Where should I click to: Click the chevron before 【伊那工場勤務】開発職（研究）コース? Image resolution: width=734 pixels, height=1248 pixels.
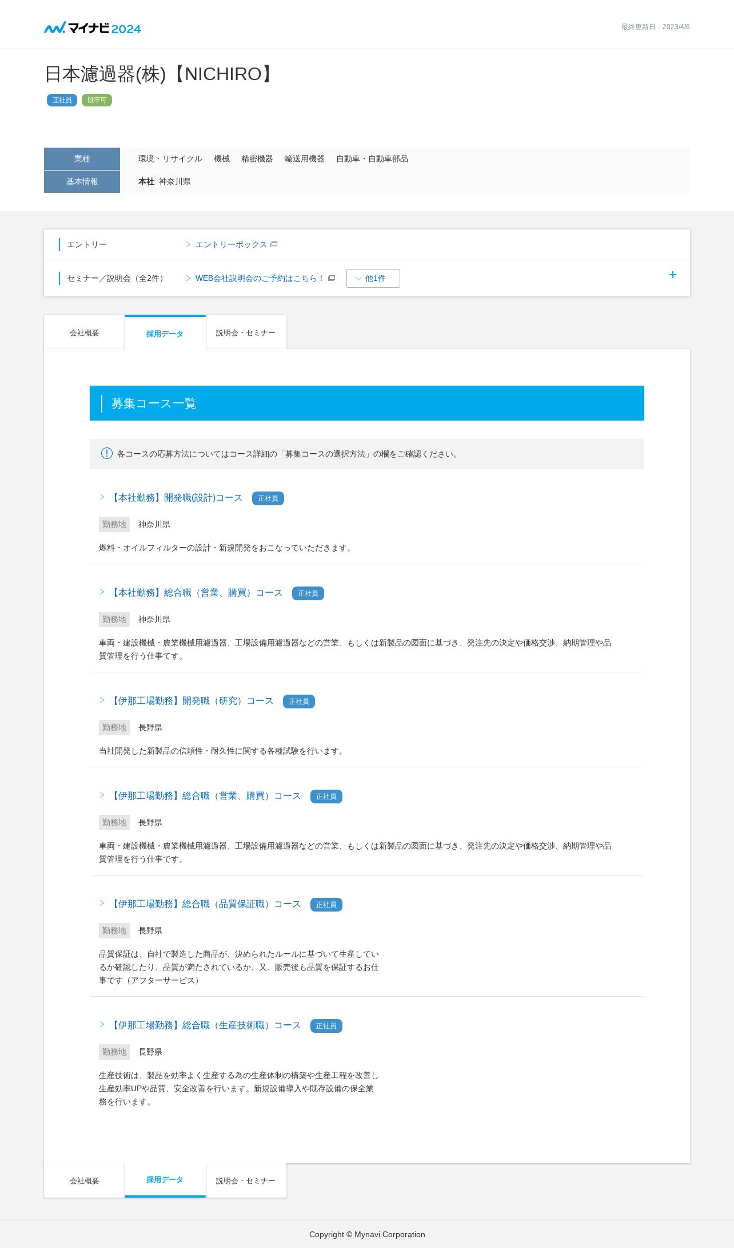pyautogui.click(x=102, y=700)
